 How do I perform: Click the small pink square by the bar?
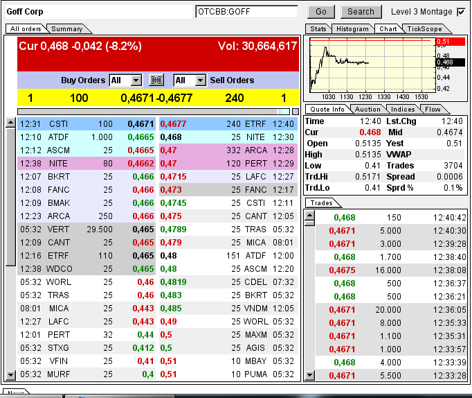[296, 112]
